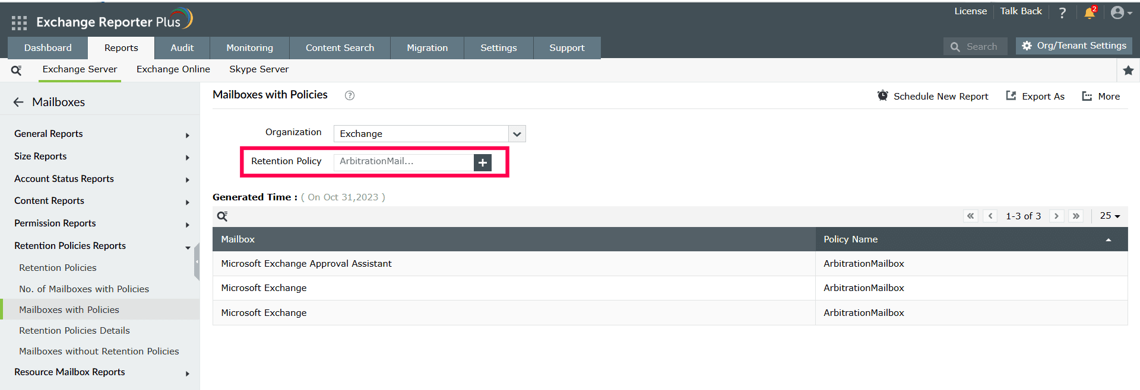Click the plus button to add Retention Policy
1140x390 pixels.
tap(483, 162)
